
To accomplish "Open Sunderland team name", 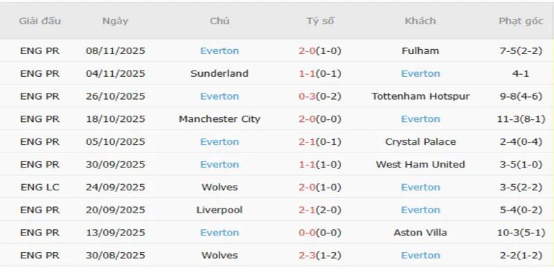I will pyautogui.click(x=220, y=73).
